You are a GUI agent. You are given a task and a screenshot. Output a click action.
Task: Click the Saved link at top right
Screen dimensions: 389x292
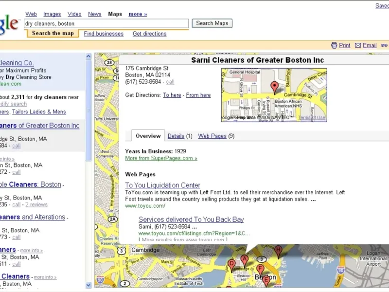coord(382,5)
